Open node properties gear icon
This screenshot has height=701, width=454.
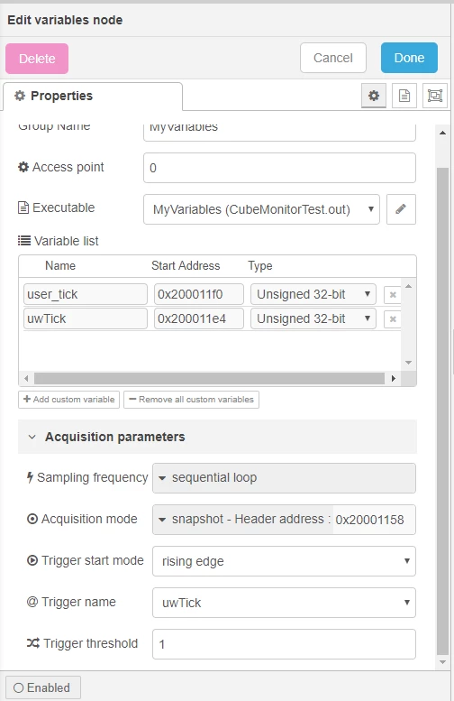coord(374,96)
